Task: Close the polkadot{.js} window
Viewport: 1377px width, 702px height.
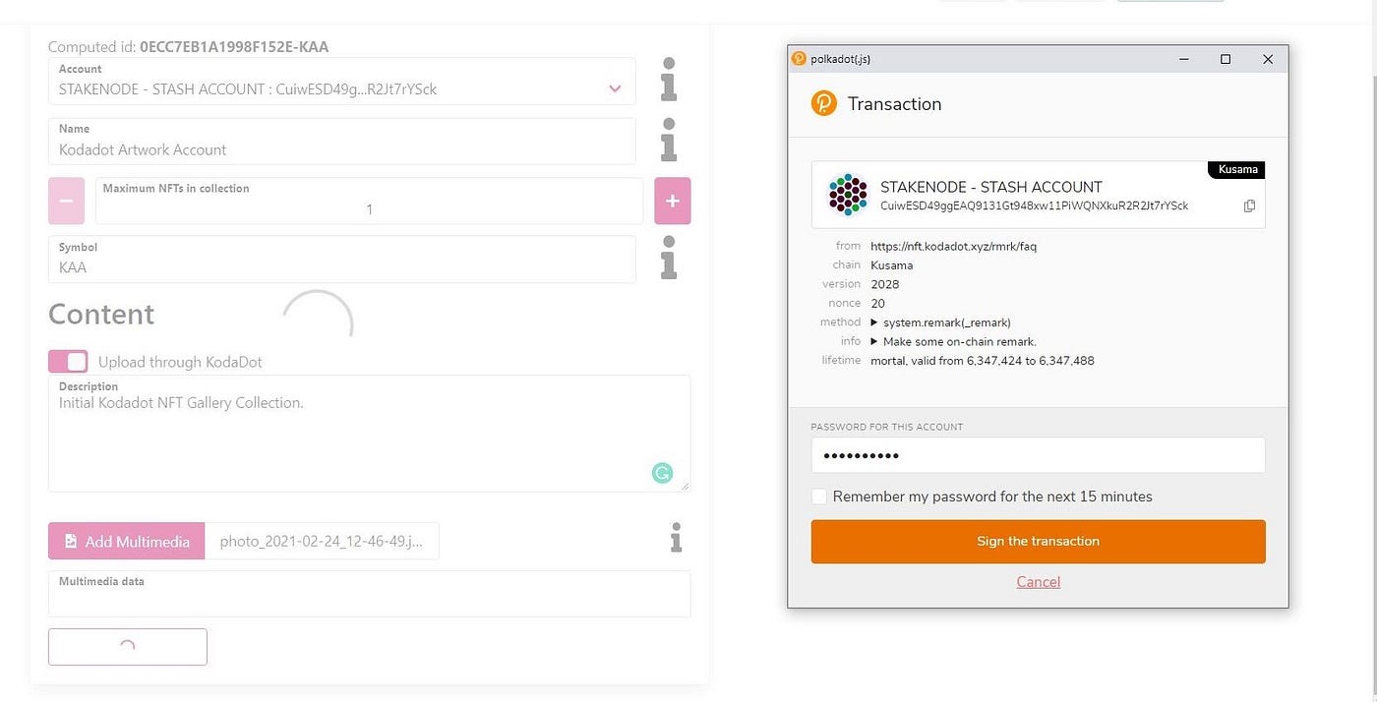Action: point(1268,59)
